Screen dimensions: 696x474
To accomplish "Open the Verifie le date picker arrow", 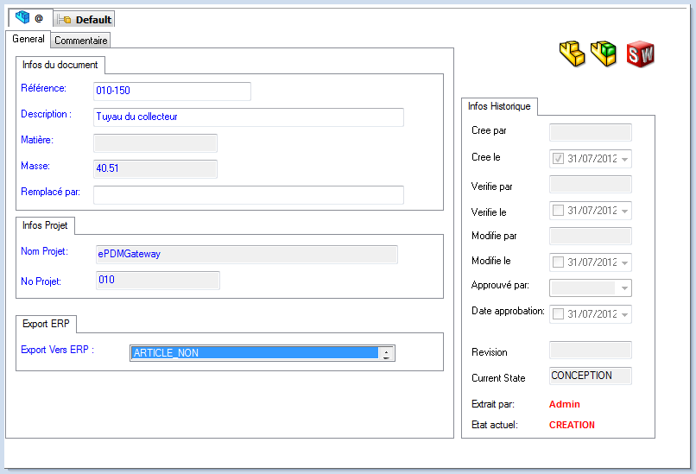I will [624, 211].
